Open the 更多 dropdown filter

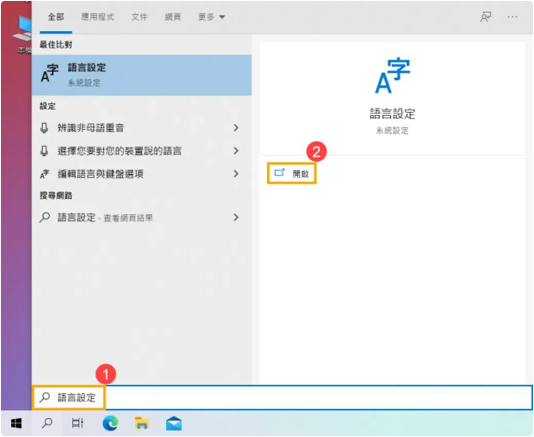tap(211, 17)
